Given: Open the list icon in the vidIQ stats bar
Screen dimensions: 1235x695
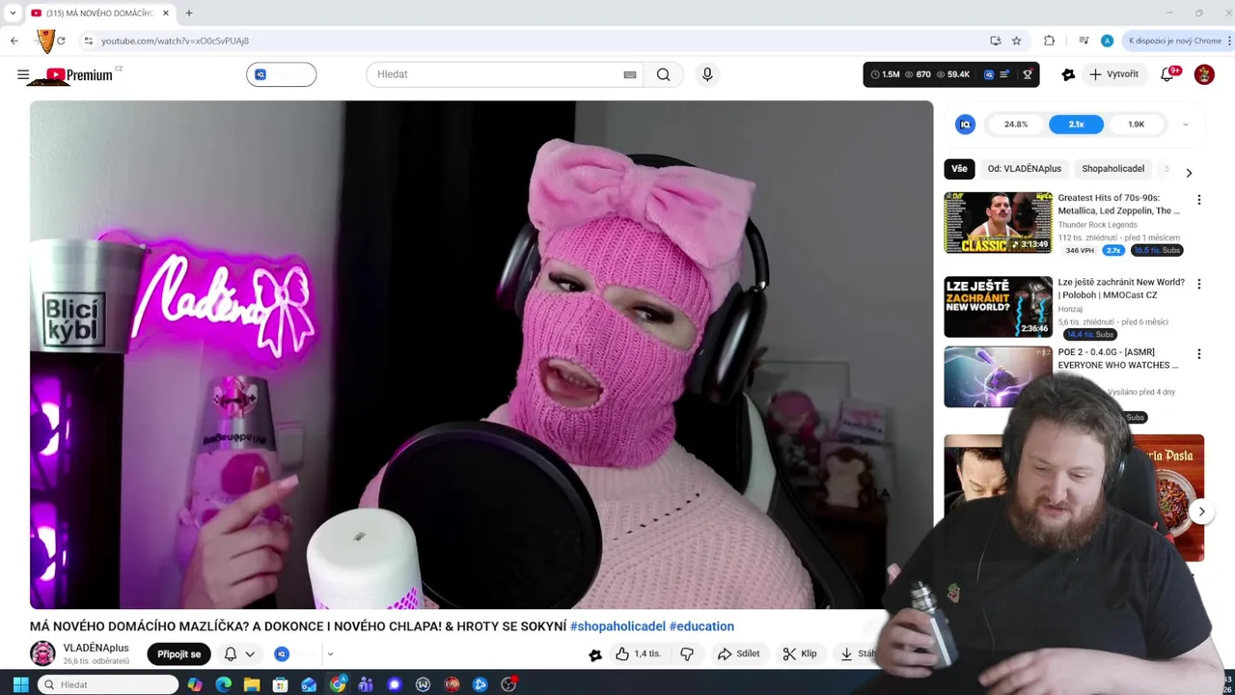Looking at the screenshot, I should coord(1004,74).
